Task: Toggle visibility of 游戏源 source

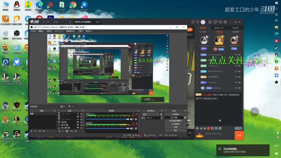Action: click(78, 122)
